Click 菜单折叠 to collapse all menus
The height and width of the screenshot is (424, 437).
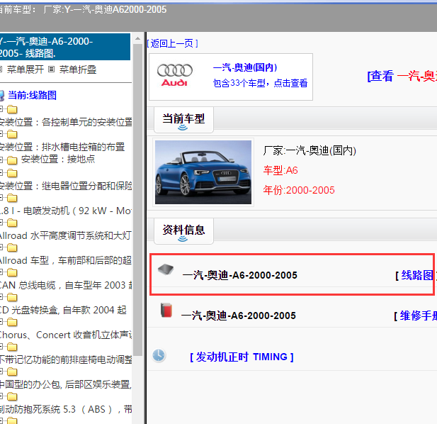click(x=78, y=69)
